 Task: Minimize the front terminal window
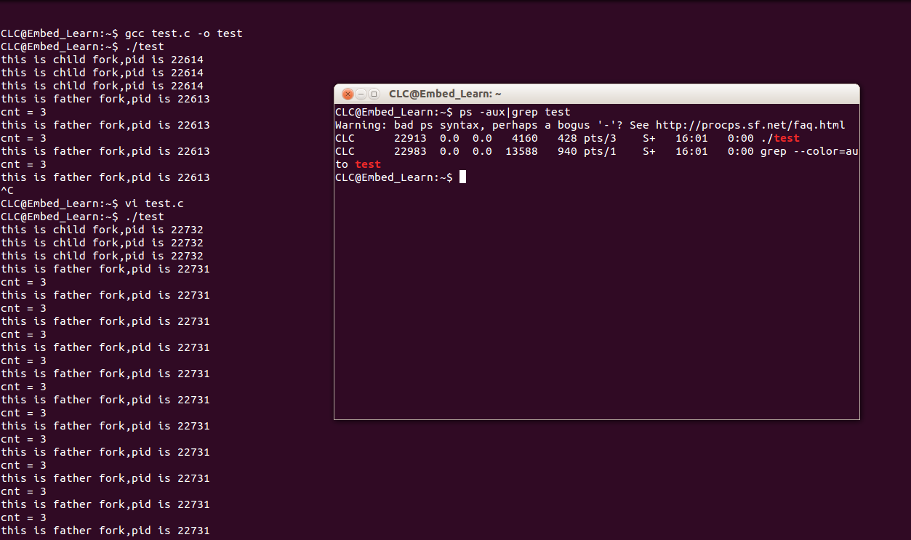click(x=361, y=94)
